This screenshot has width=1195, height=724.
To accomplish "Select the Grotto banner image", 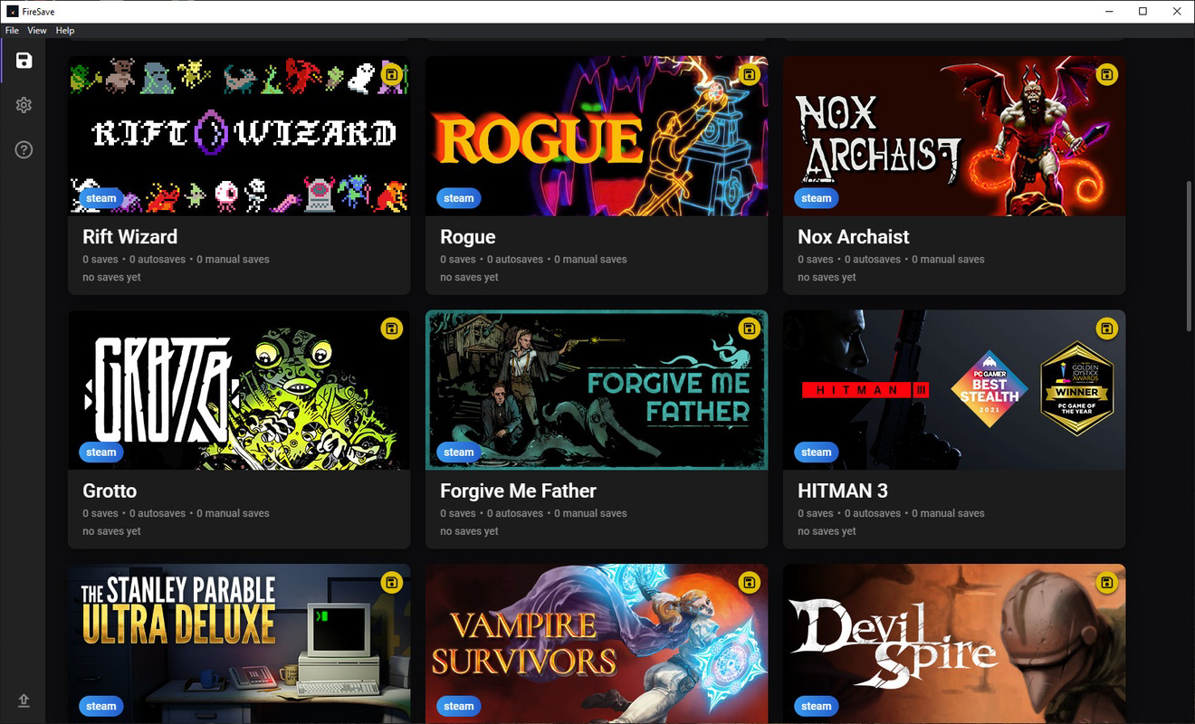I will 239,390.
